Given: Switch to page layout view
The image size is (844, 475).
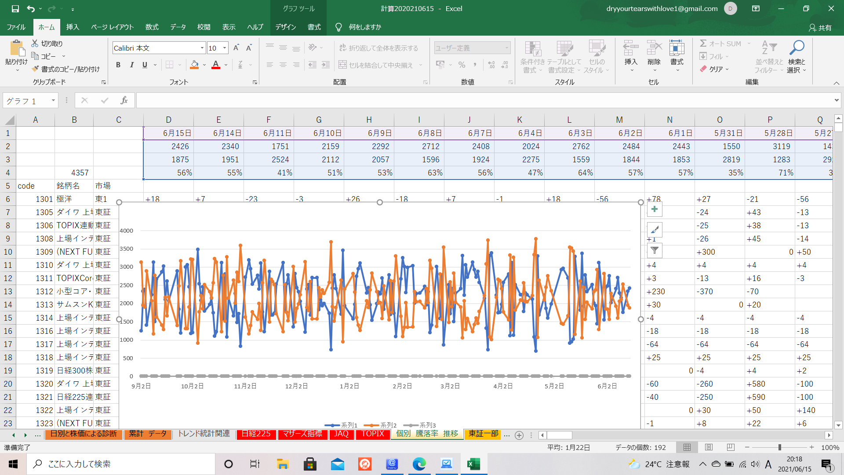Looking at the screenshot, I should click(x=709, y=447).
